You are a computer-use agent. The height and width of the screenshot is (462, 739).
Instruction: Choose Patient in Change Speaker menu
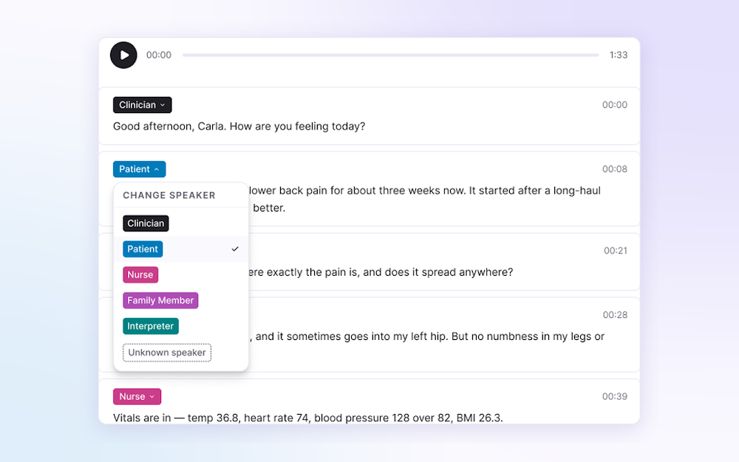click(143, 249)
